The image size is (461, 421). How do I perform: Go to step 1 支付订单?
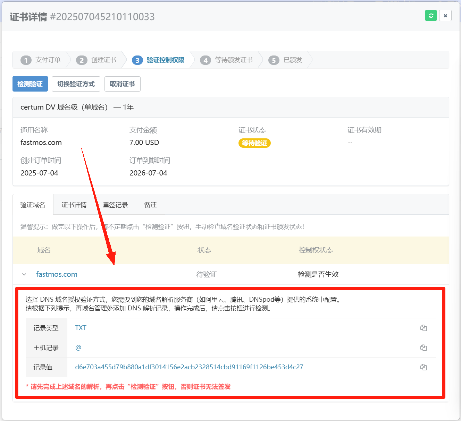pyautogui.click(x=41, y=60)
